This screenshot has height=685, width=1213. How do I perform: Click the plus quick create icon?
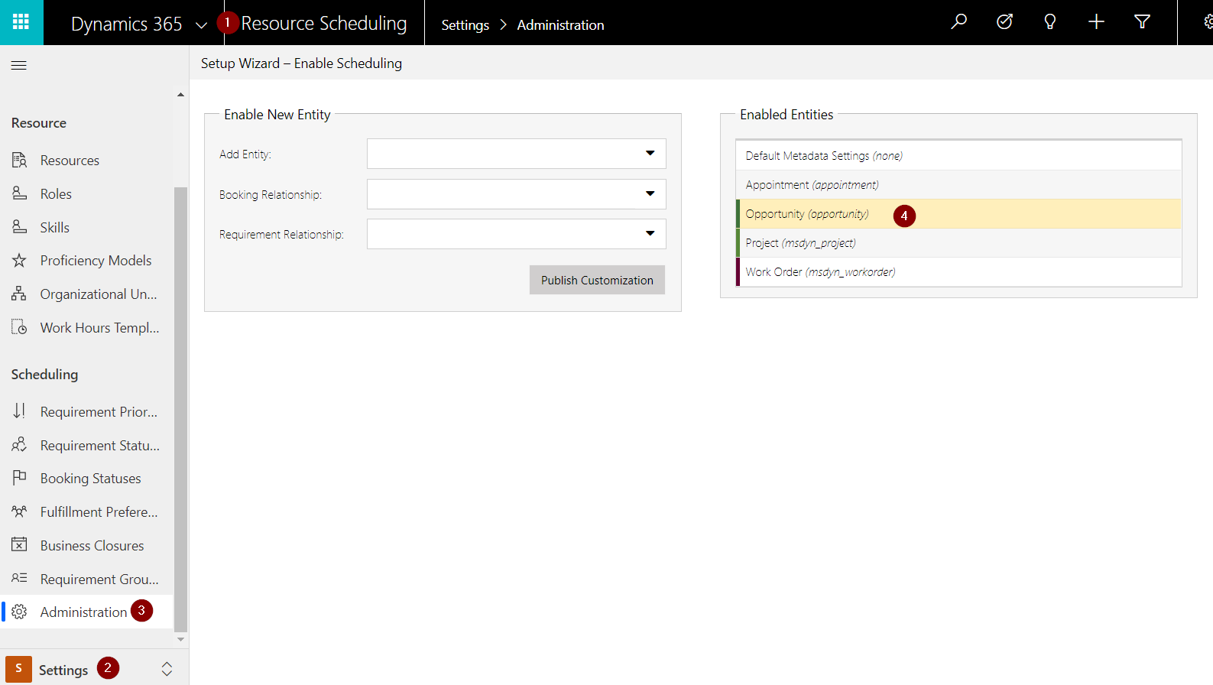(x=1096, y=22)
